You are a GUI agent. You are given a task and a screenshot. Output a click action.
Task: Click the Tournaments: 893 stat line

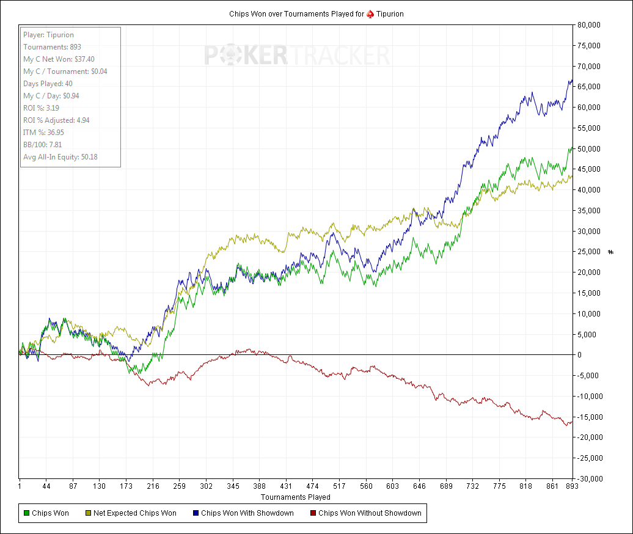(52, 47)
